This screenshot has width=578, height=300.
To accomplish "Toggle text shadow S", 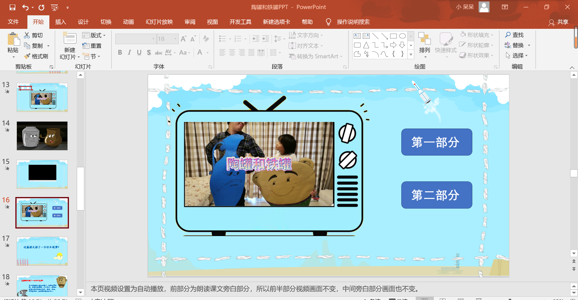I will [x=149, y=53].
